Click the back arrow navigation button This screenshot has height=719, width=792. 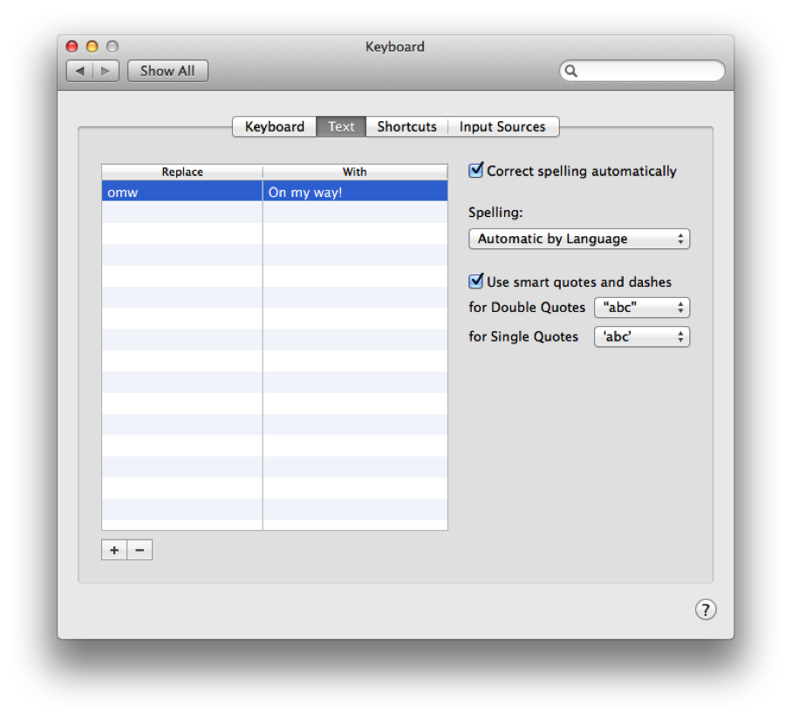click(x=79, y=71)
